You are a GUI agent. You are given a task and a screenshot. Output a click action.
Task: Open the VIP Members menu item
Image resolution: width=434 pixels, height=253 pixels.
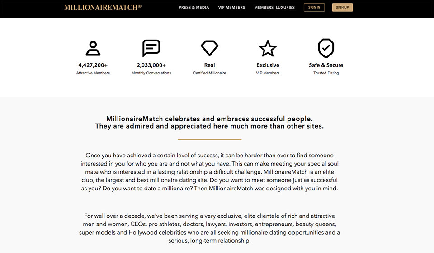coord(231,8)
